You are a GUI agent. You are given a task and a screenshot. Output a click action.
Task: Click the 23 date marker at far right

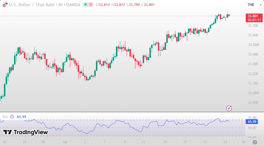point(225,142)
